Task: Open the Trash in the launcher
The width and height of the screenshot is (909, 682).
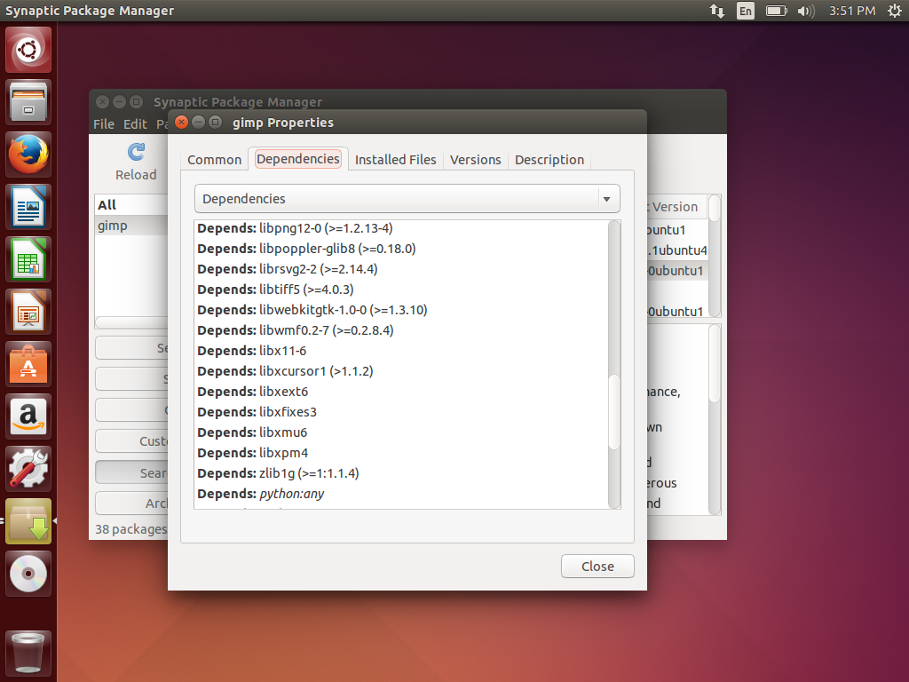Action: point(28,653)
